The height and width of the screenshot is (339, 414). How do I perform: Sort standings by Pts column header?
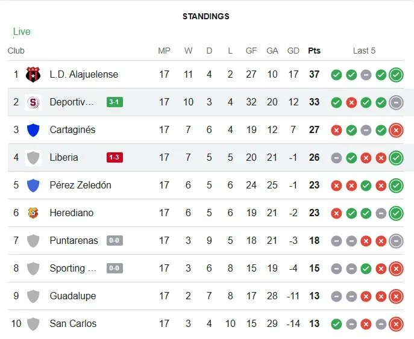point(314,51)
